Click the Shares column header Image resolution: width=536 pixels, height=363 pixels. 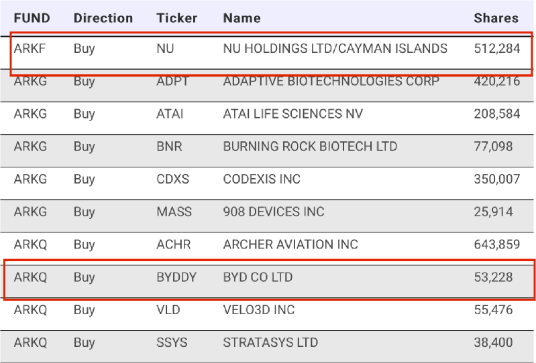496,18
